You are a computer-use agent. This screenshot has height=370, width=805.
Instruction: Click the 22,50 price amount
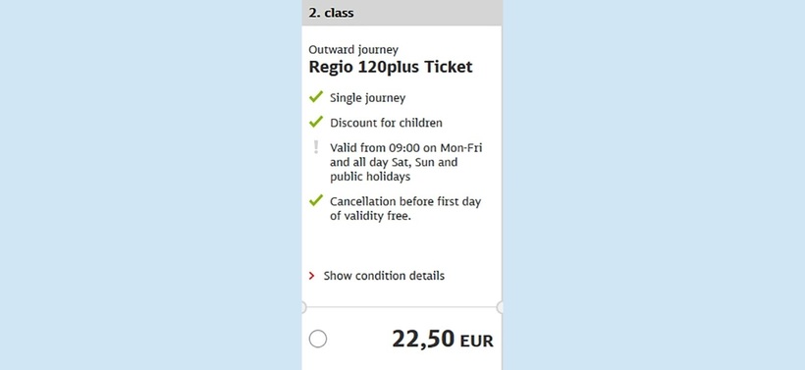(x=423, y=340)
